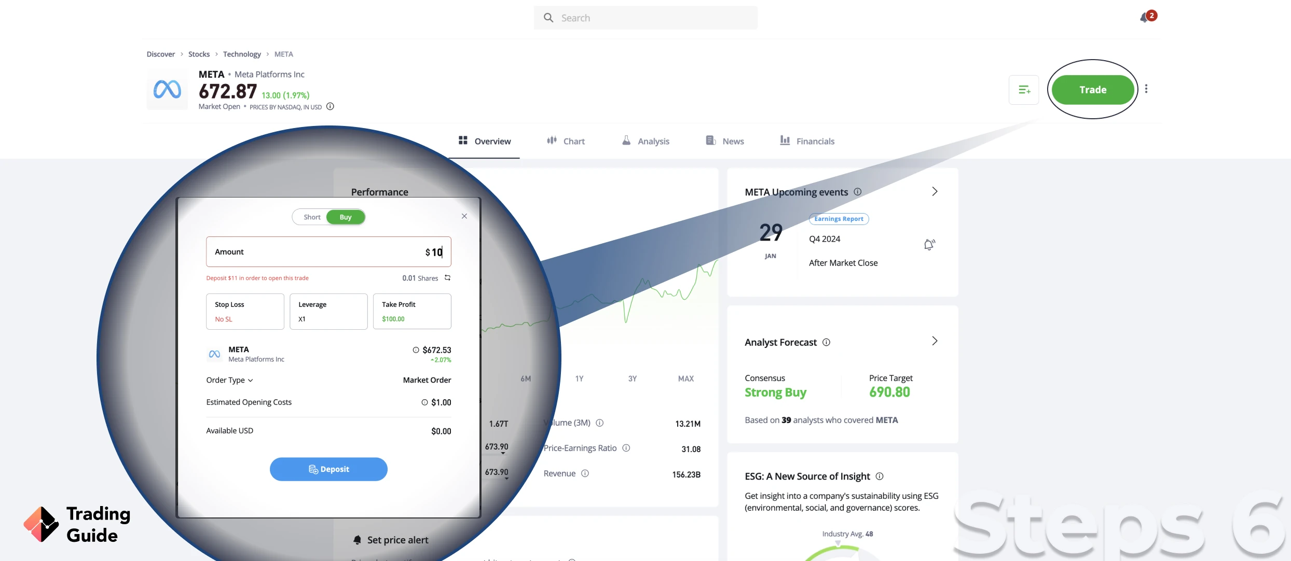Open the Leverage X1 selector
Screen dimensions: 1291x561
point(328,312)
